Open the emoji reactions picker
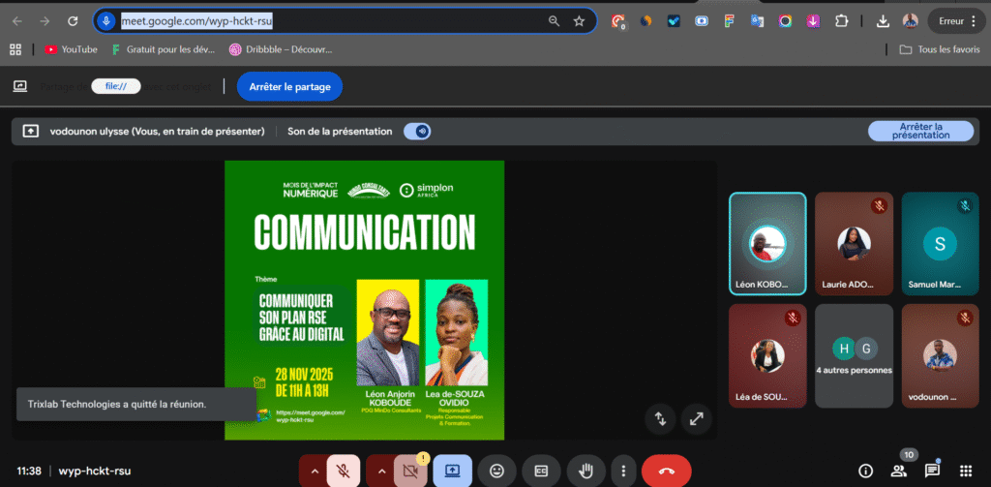The width and height of the screenshot is (991, 487). (497, 471)
